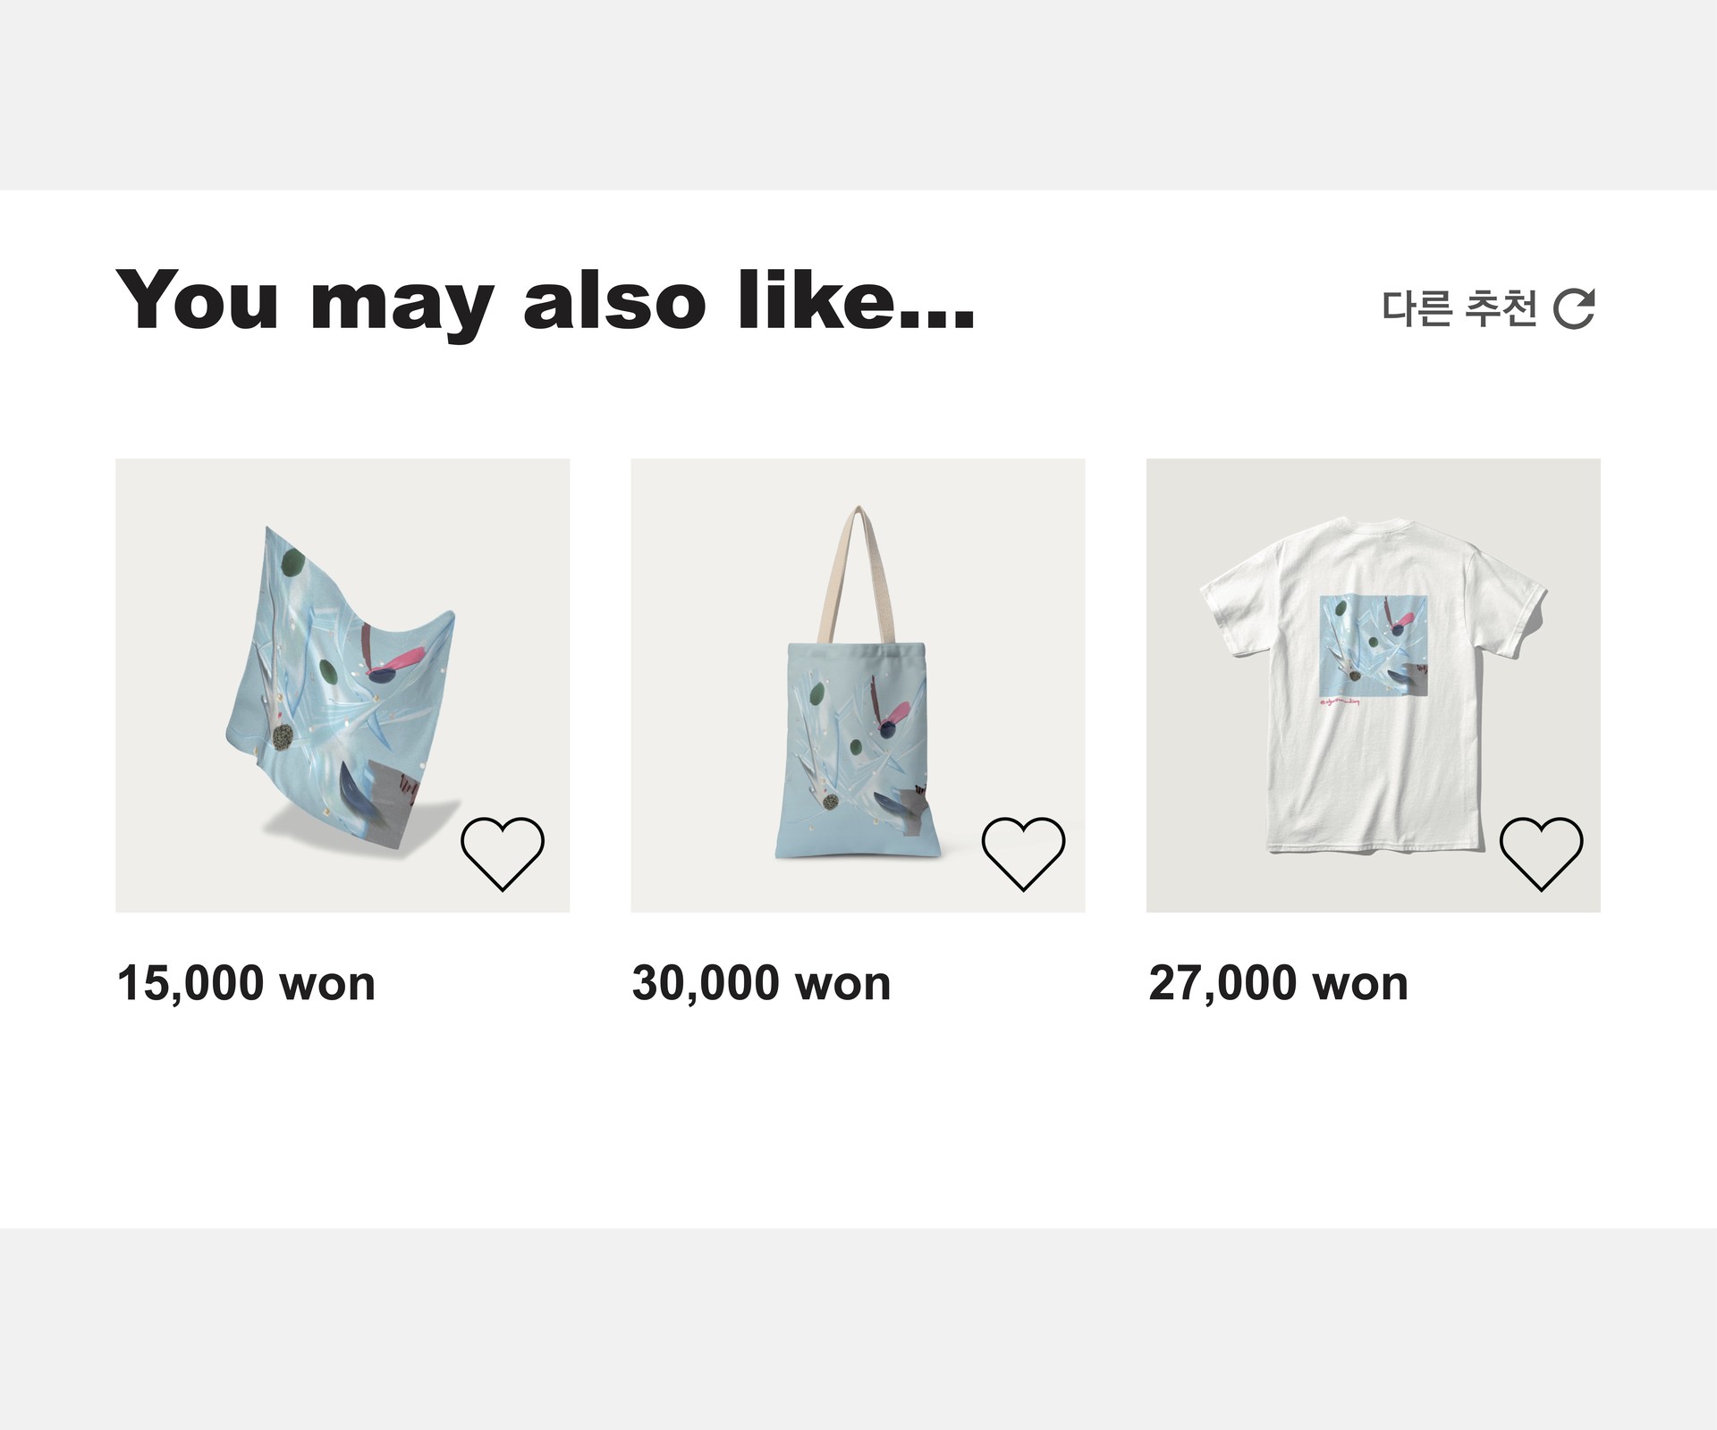This screenshot has width=1717, height=1430.
Task: Favorite the scarf with its heart icon
Action: tap(502, 853)
